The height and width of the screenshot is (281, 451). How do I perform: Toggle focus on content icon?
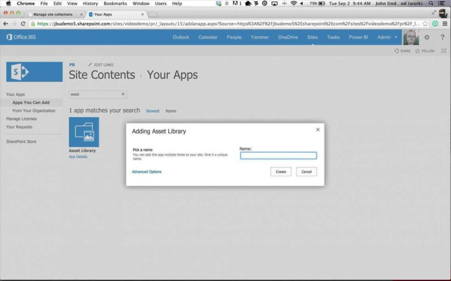[x=444, y=51]
